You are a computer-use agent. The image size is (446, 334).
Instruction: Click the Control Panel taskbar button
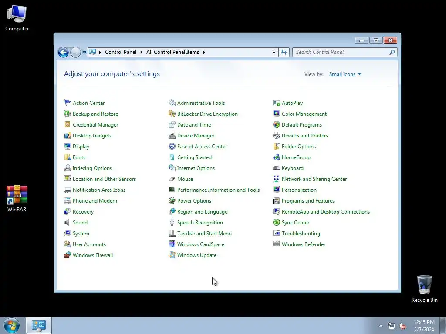coord(39,325)
